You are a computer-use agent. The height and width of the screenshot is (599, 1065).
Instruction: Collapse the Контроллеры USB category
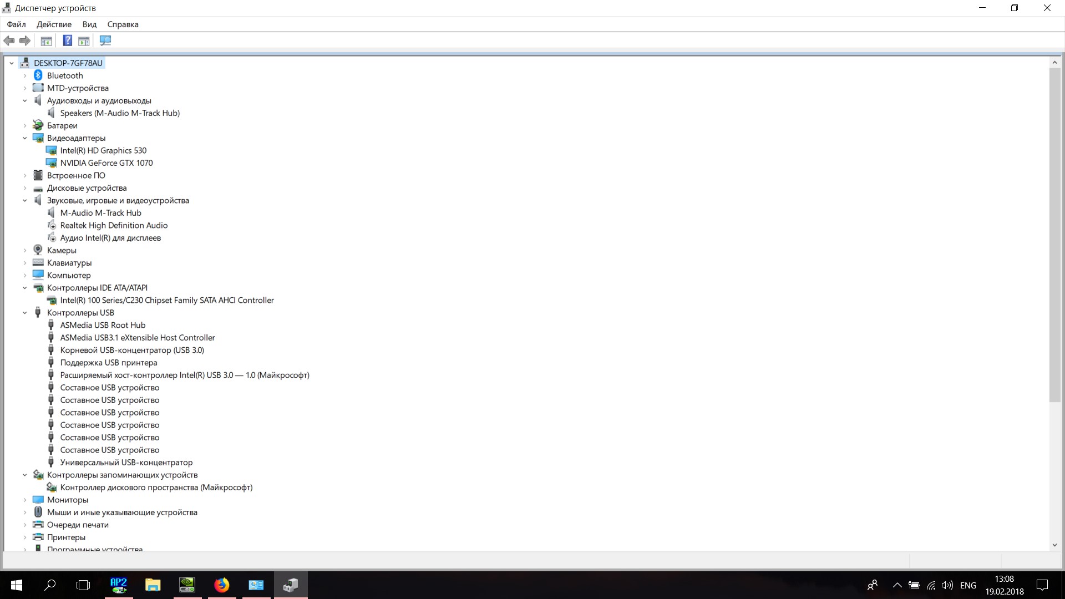point(24,313)
